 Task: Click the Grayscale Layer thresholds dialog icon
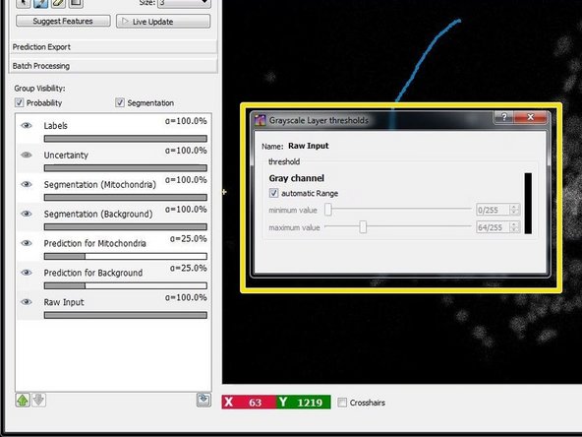tap(261, 120)
